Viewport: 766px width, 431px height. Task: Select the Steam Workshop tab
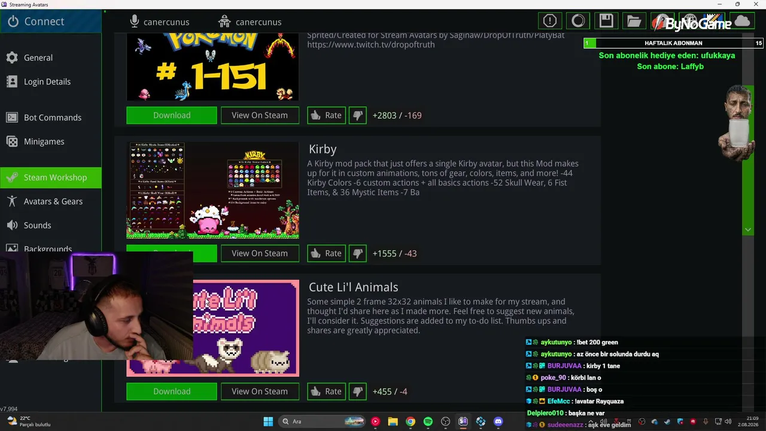50,177
